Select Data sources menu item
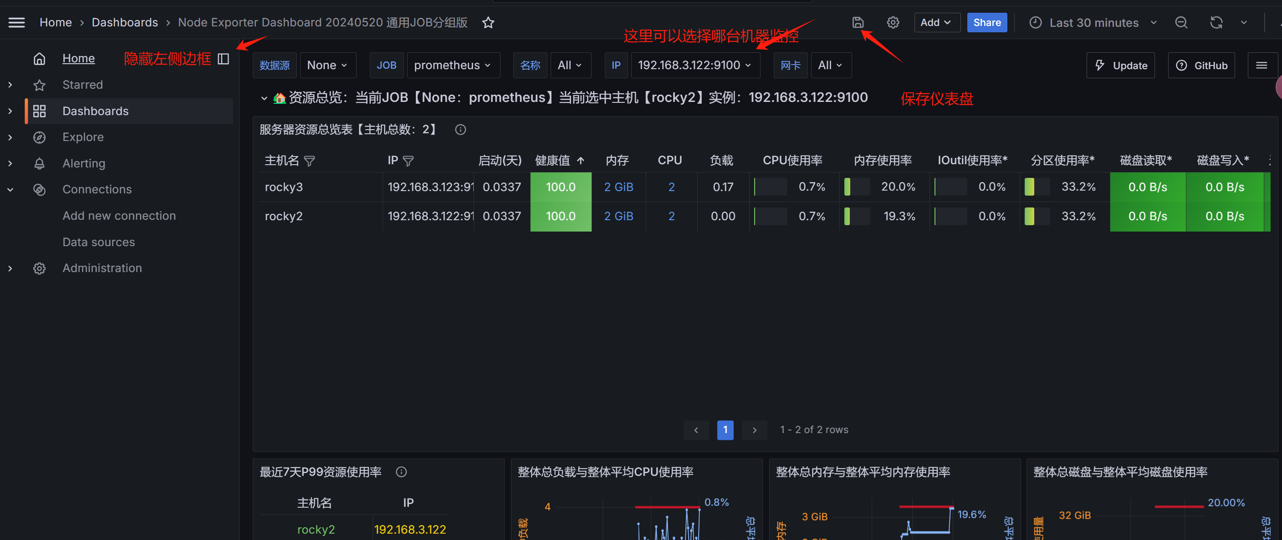The width and height of the screenshot is (1282, 540). coord(98,242)
